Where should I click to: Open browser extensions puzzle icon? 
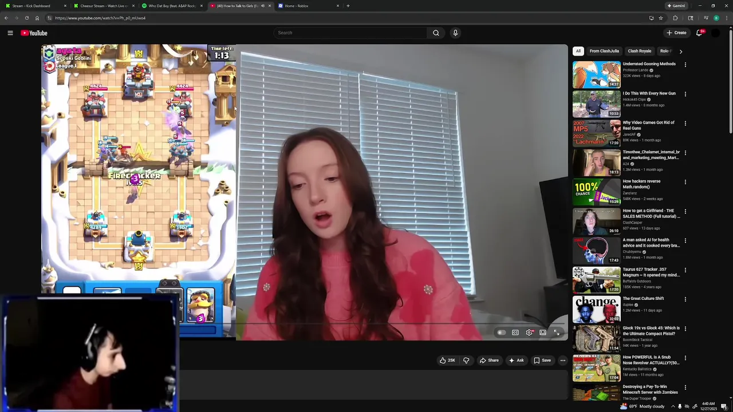[x=675, y=18]
